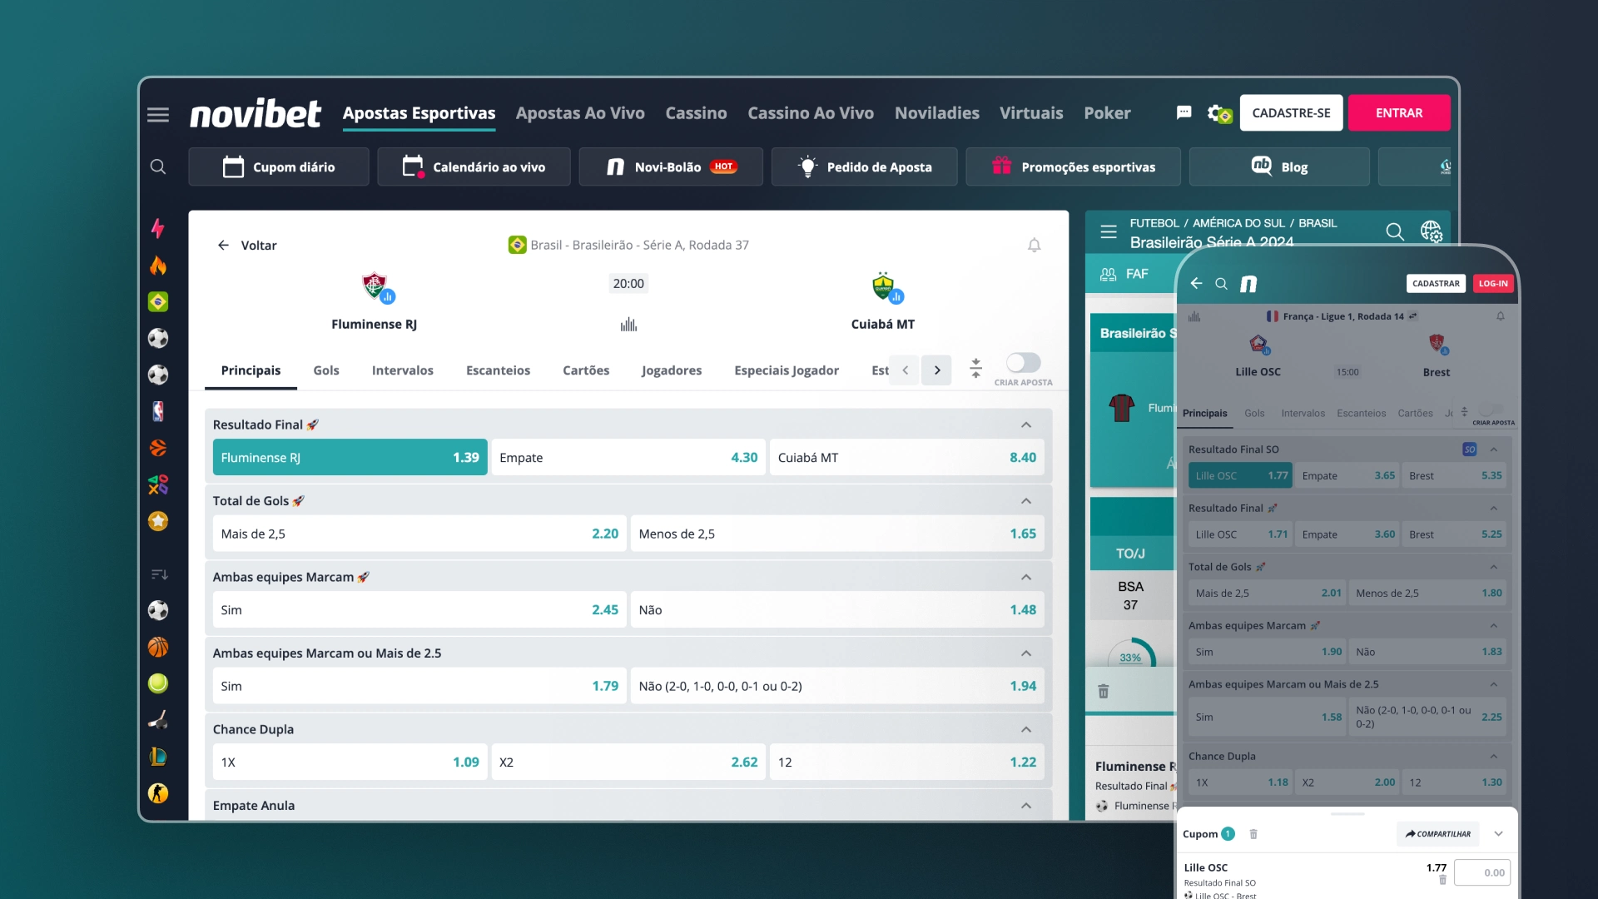The height and width of the screenshot is (899, 1598).
Task: Collapse the Empate Anula market
Action: (1026, 806)
